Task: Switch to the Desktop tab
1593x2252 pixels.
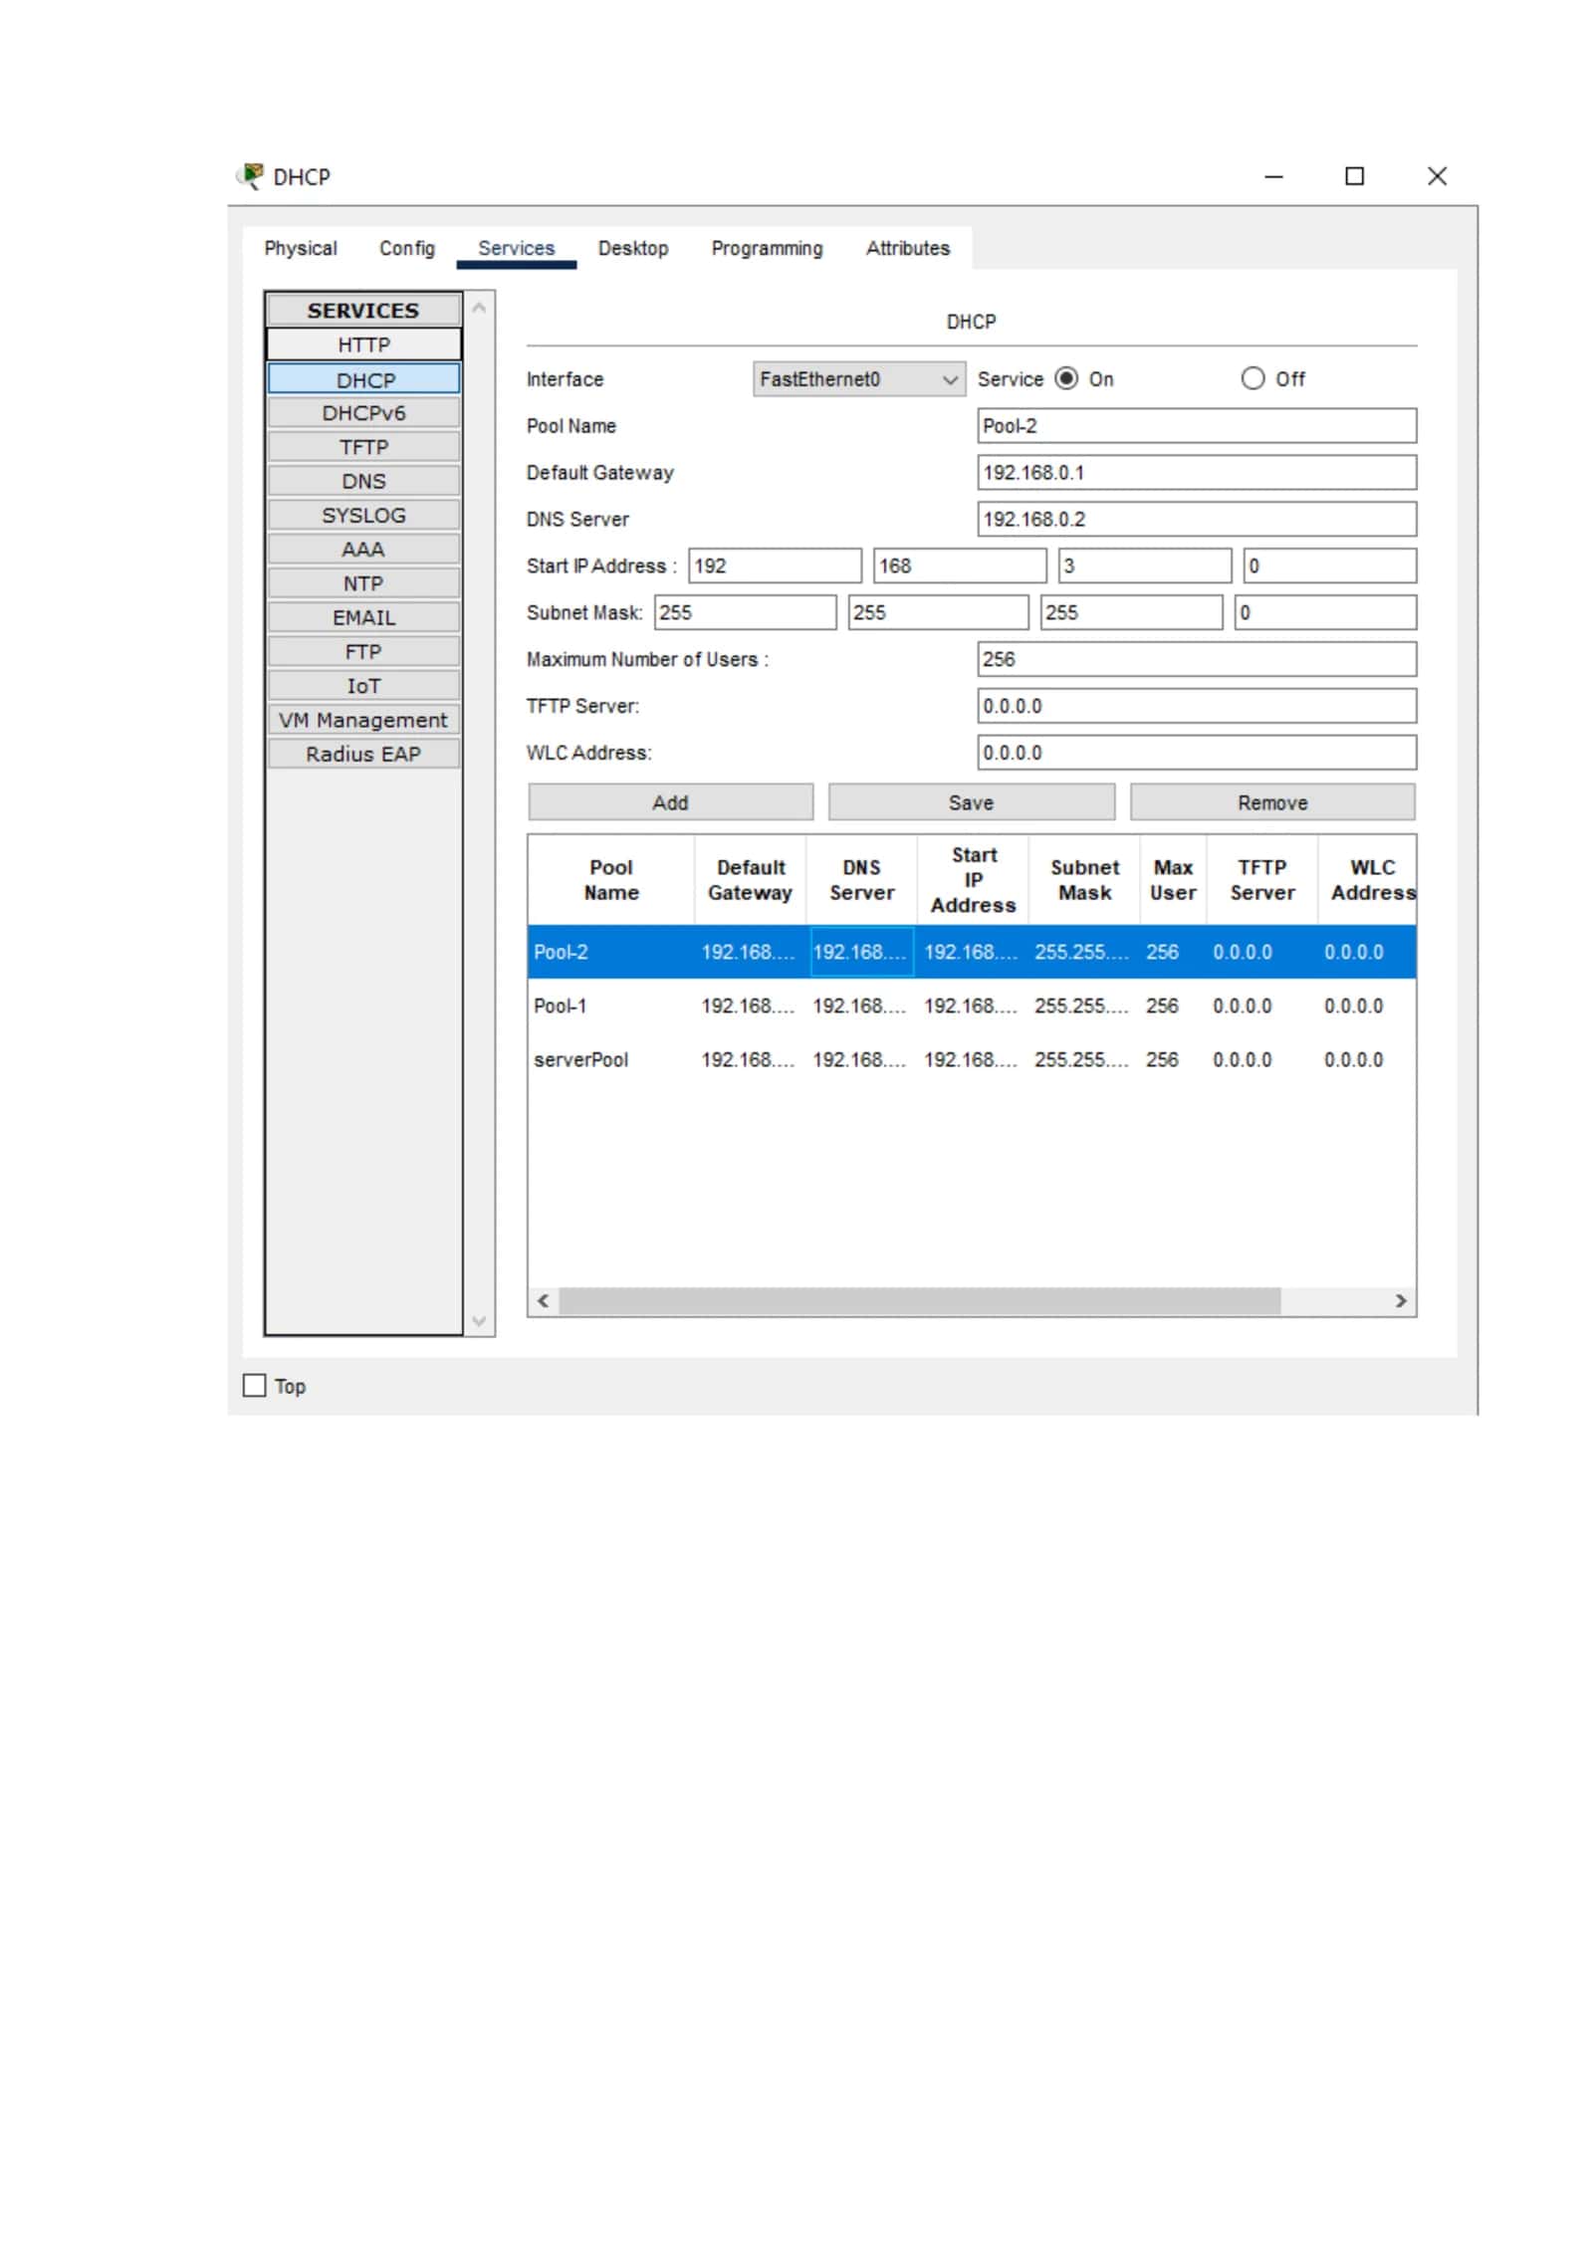Action: pyautogui.click(x=632, y=248)
